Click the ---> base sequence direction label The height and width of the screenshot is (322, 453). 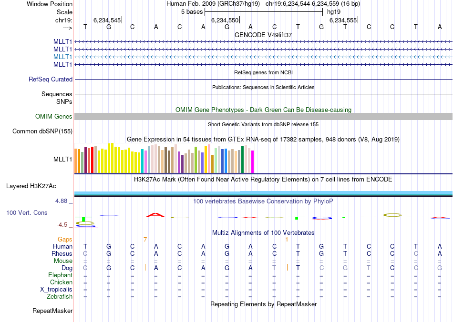67,28
